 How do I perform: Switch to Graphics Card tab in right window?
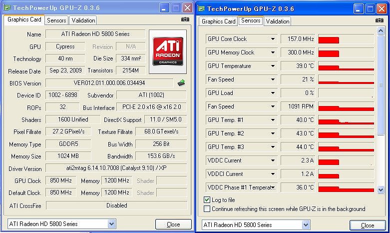218,21
